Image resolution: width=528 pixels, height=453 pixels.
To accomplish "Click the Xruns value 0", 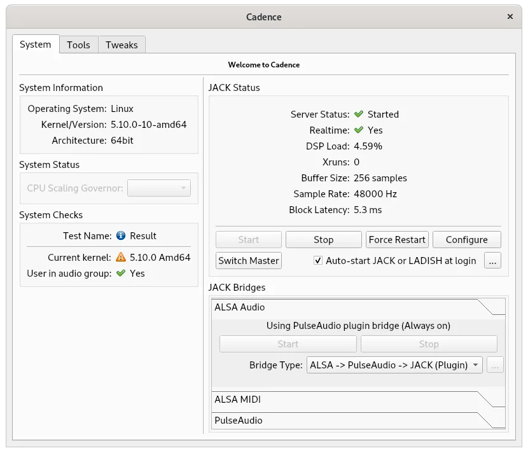I will [x=357, y=162].
